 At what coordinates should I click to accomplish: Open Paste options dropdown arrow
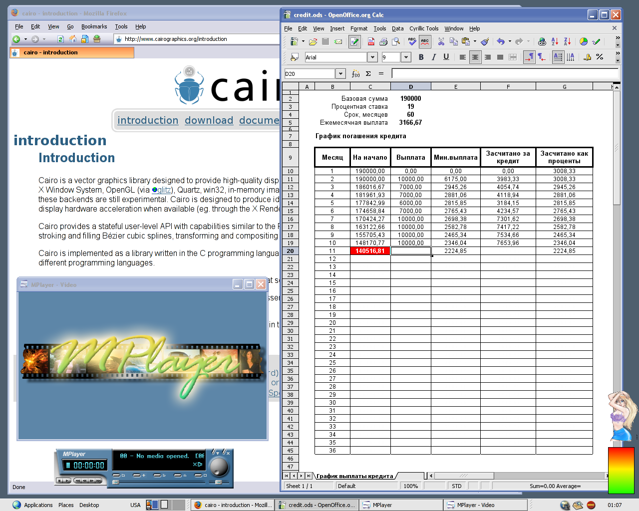[x=475, y=42]
